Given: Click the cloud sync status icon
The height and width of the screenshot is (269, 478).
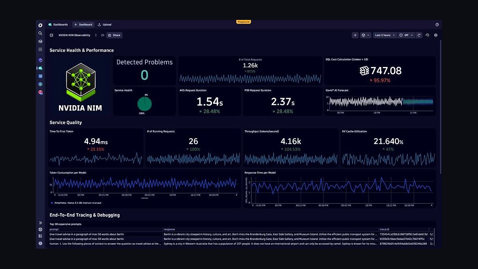Looking at the screenshot, I should coord(102,35).
